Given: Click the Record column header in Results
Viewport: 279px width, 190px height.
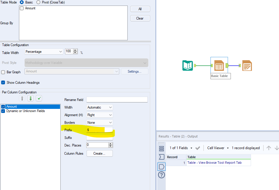Looking at the screenshot, I should tap(176, 157).
